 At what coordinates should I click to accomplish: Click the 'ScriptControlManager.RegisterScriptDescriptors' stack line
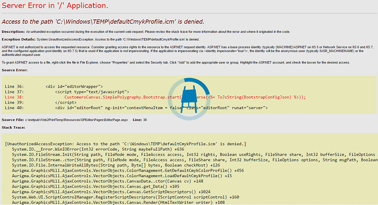(126, 197)
